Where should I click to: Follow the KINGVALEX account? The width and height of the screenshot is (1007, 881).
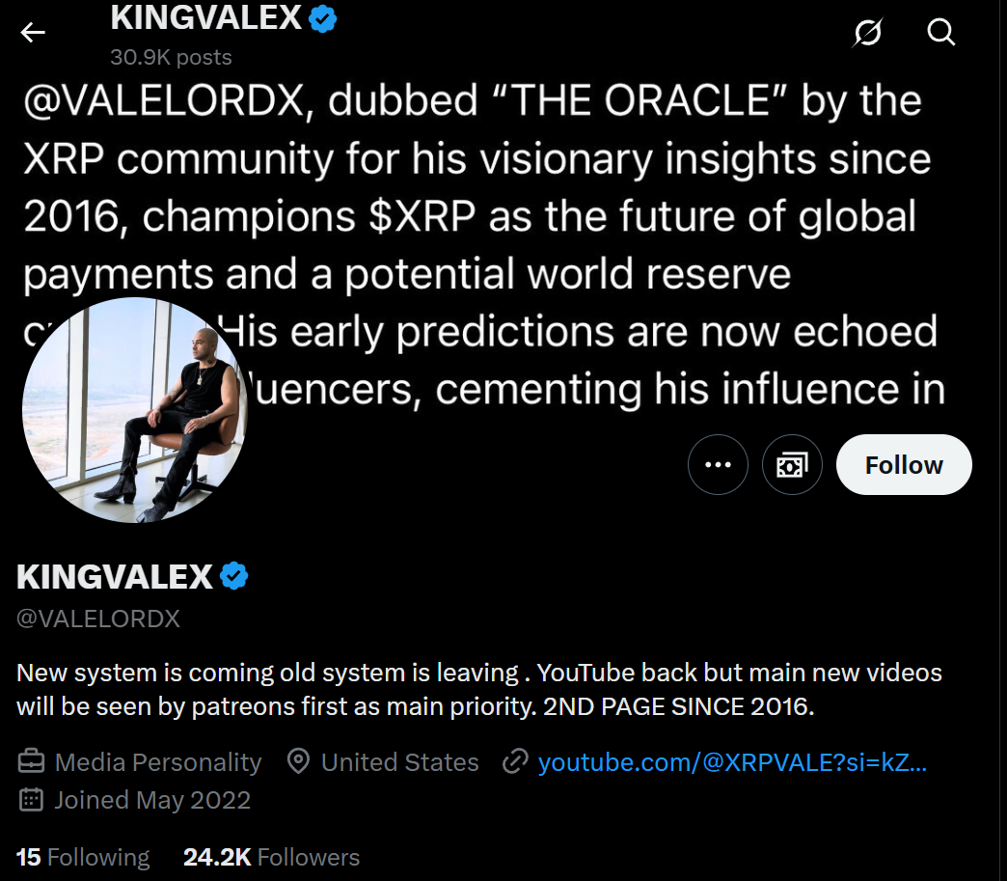(x=904, y=464)
